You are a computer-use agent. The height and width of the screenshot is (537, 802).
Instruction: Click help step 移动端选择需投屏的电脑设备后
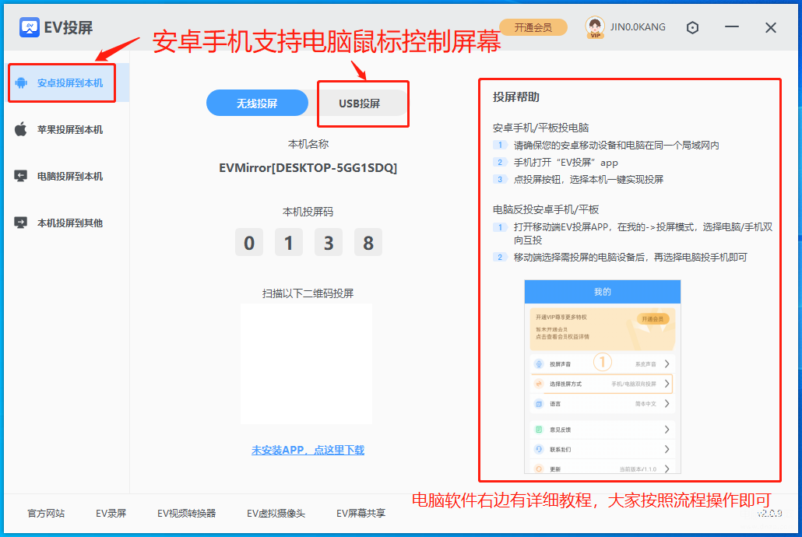point(630,258)
